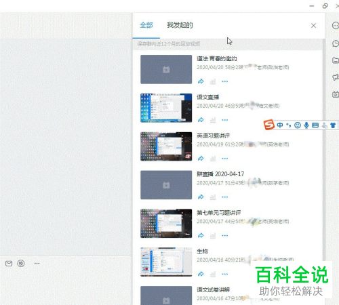Open the 语文直播 title
This screenshot has height=305, width=339.
(207, 97)
